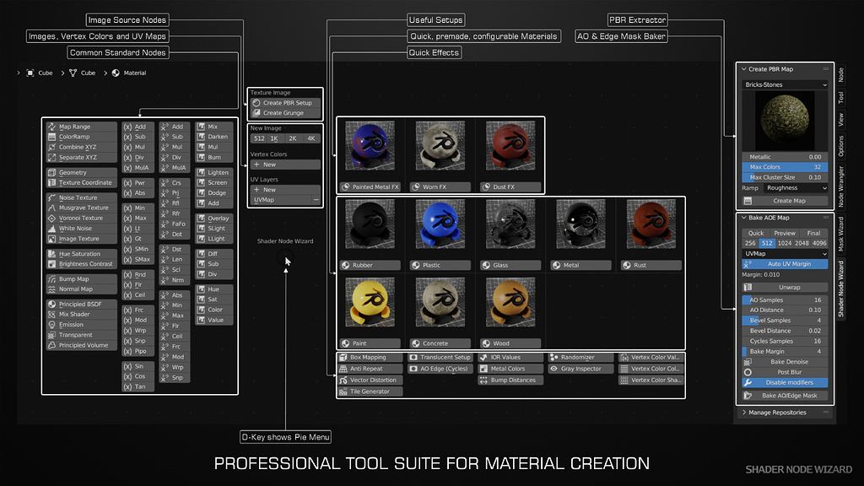Image resolution: width=864 pixels, height=486 pixels.
Task: Switch to the Options sidebar tab
Action: (841, 146)
